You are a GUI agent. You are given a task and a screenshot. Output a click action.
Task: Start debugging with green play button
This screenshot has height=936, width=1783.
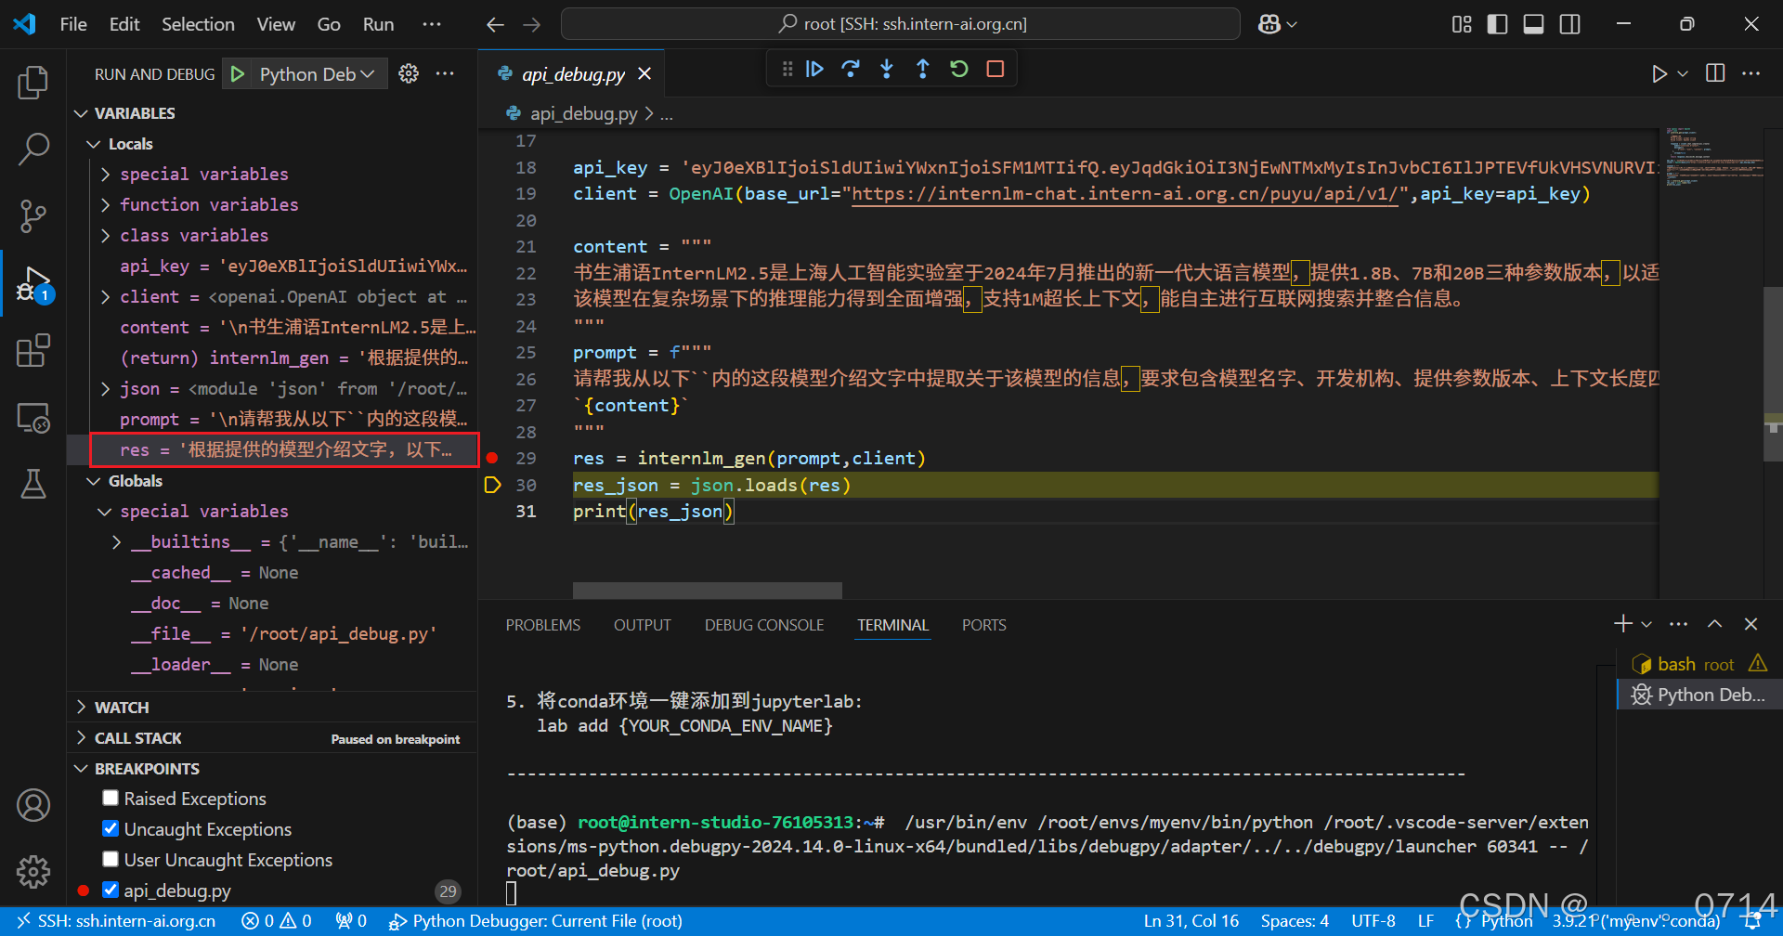coord(238,74)
